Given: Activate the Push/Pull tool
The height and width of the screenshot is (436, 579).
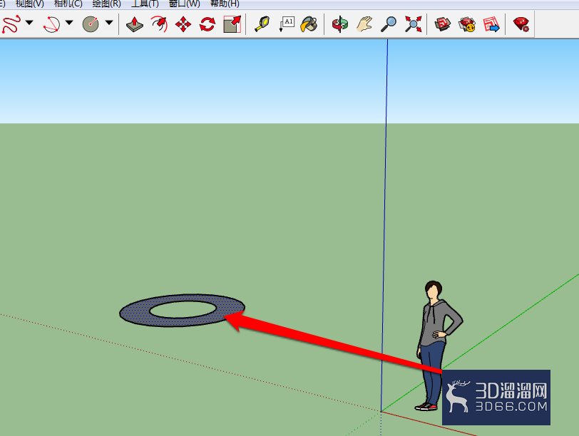Looking at the screenshot, I should (135, 24).
